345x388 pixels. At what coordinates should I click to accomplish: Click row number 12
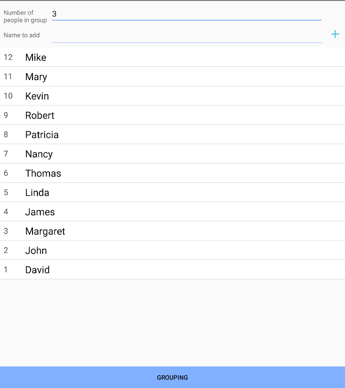pos(8,57)
